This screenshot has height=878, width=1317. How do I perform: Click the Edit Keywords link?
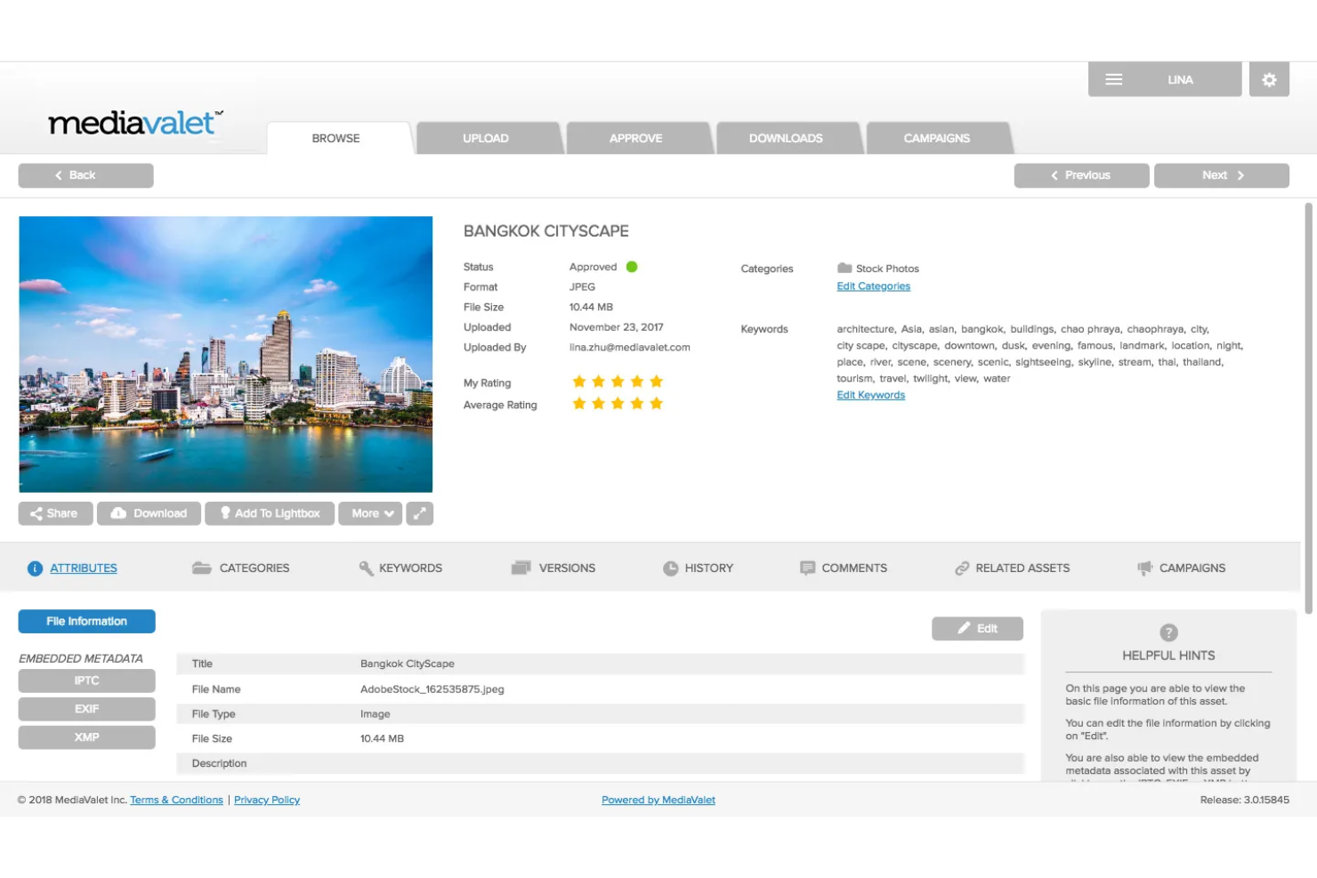coord(870,395)
